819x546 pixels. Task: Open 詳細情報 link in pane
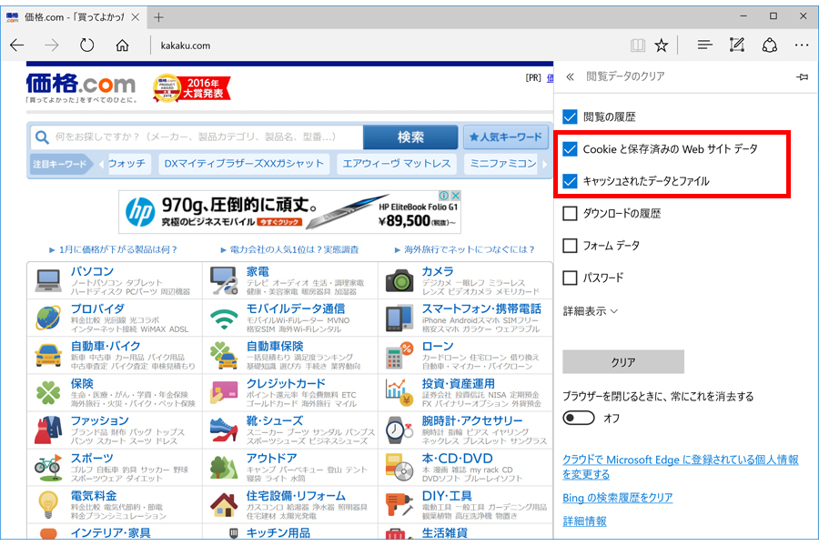[584, 521]
